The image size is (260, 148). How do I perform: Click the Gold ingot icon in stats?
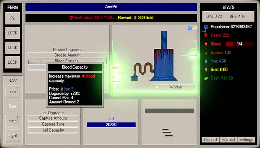click(x=206, y=69)
